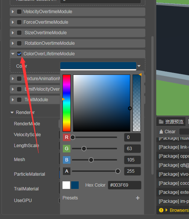Expand the SizeOvertimeModule section

(x=13, y=33)
